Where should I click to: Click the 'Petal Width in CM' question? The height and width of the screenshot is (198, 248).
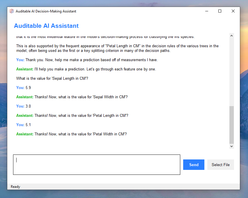click(81, 134)
